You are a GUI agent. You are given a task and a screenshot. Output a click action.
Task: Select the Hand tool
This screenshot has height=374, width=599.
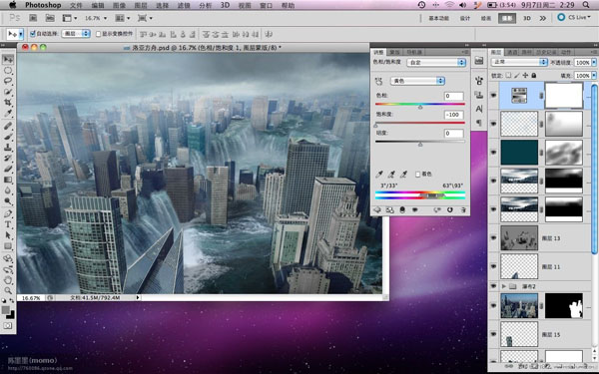click(x=8, y=280)
